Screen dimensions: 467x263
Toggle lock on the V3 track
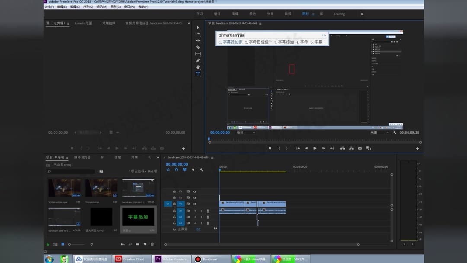[x=174, y=191]
